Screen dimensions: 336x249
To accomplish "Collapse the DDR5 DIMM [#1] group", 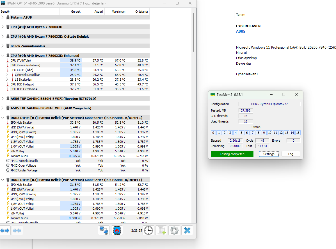I will tap(3, 118).
